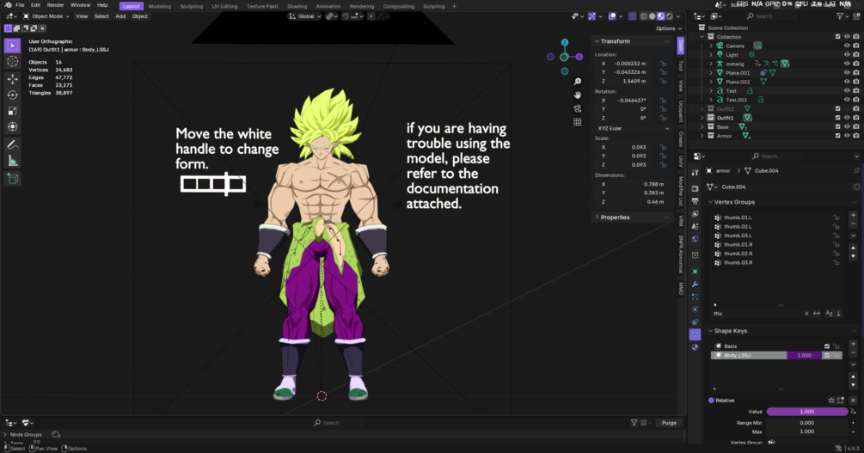
Task: Toggle visibility of Plane.001
Action: (847, 73)
